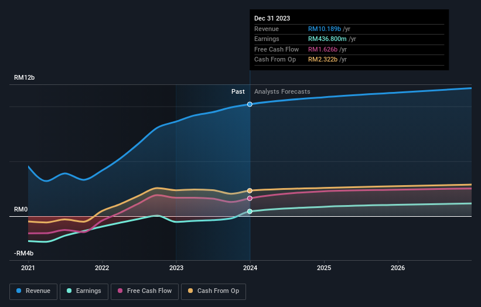Screen dimensions: 481x307
Task: Click the RM436.800m earnings value in tooltip
Action: (x=328, y=39)
